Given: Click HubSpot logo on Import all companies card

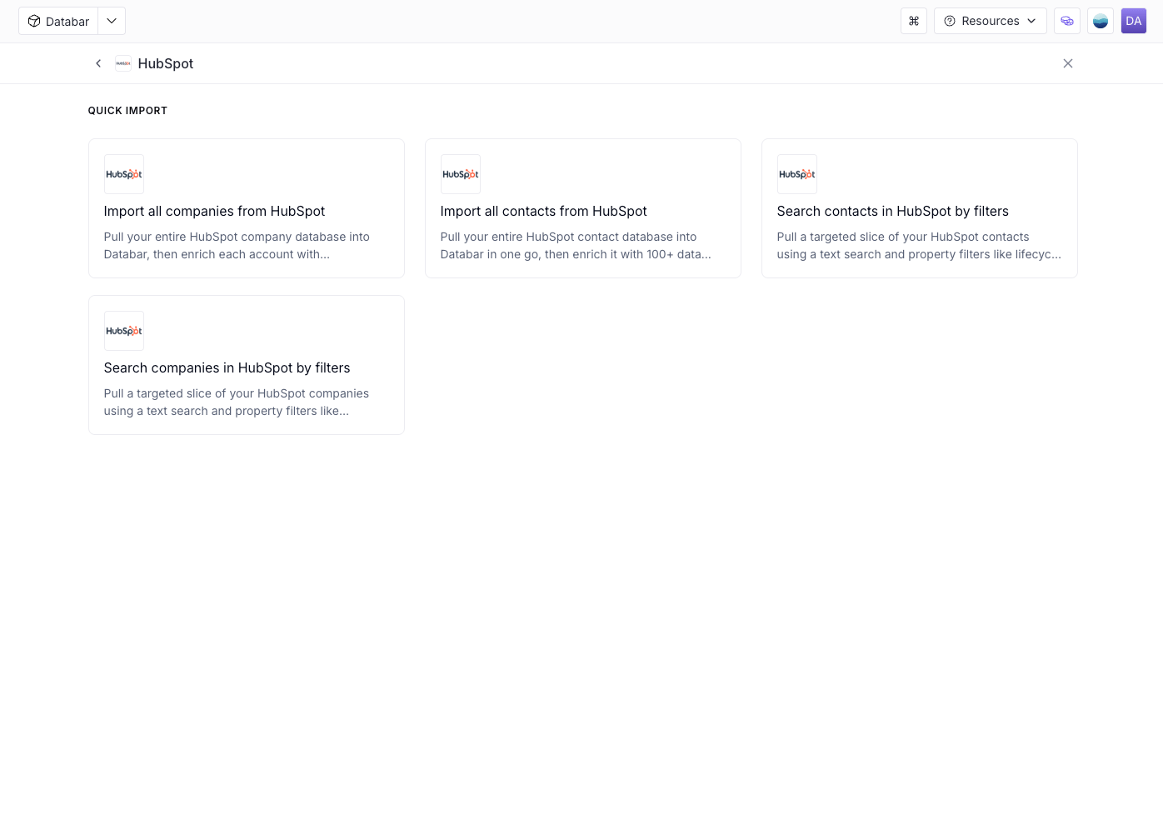Looking at the screenshot, I should 124,174.
